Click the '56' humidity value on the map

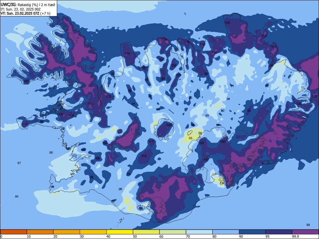pyautogui.click(x=200, y=133)
